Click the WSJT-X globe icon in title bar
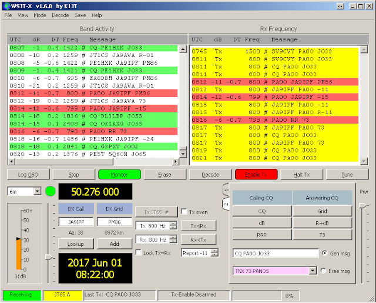Viewport: 376px width, 303px height. pyautogui.click(x=7, y=6)
